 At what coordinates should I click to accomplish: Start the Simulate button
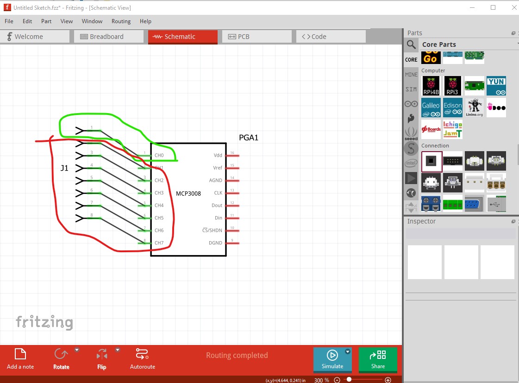332,359
